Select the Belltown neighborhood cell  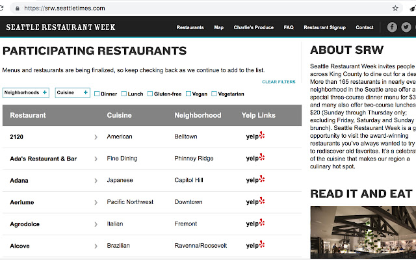pos(186,136)
